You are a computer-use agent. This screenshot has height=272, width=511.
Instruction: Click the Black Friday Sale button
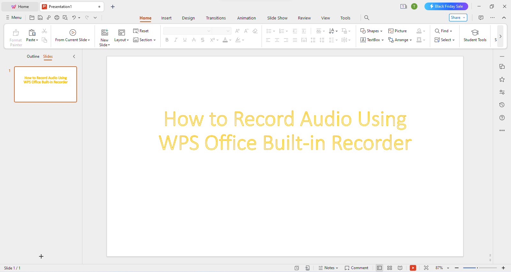click(446, 6)
